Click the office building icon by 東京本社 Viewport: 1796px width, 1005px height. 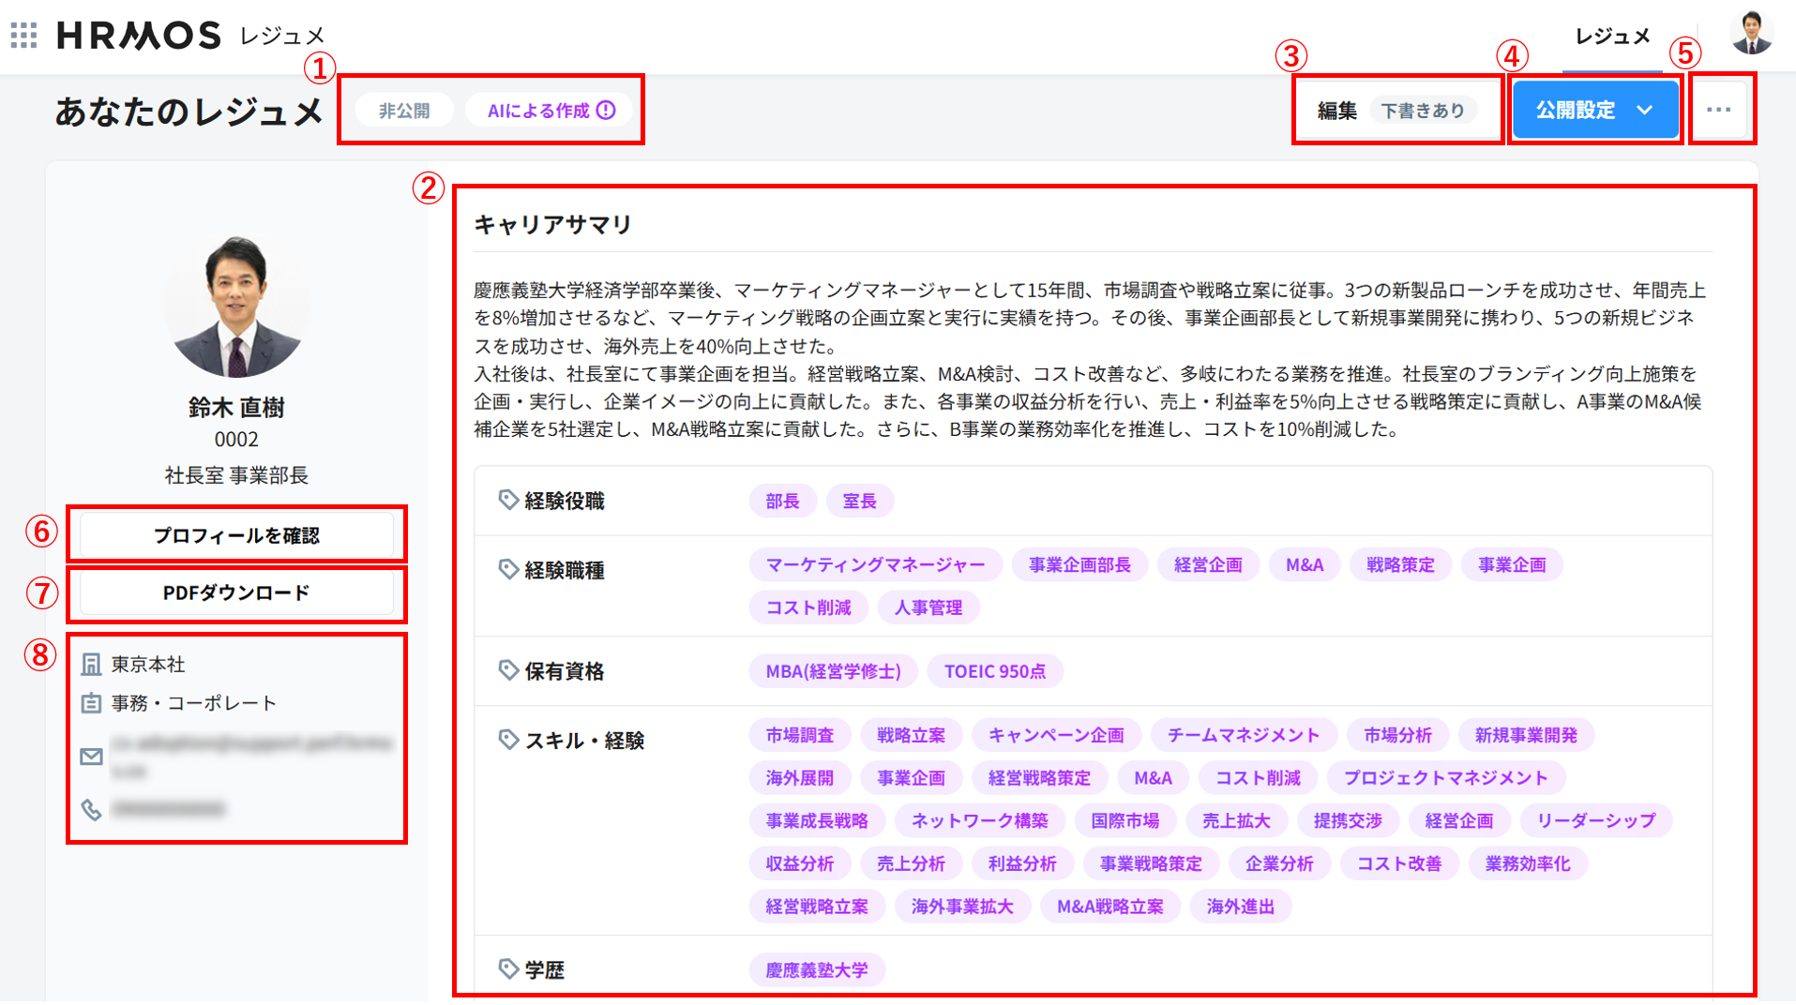tap(91, 665)
